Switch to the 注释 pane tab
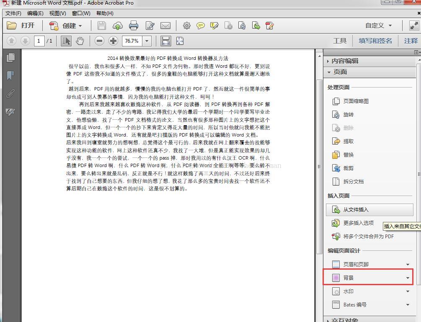Viewport: 421px width, 322px height. [x=411, y=41]
